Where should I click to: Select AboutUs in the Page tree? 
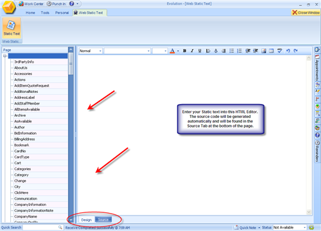[x=21, y=68]
